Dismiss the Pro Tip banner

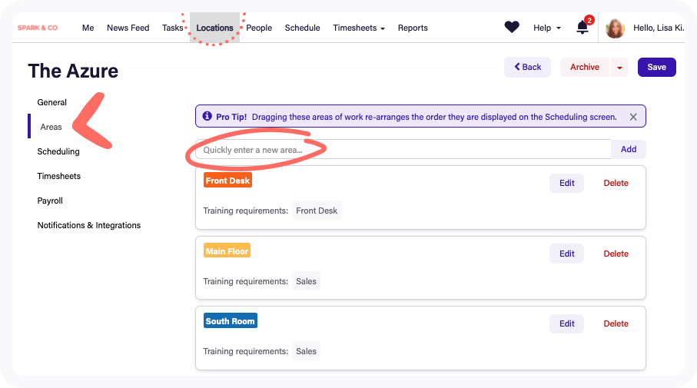(633, 117)
